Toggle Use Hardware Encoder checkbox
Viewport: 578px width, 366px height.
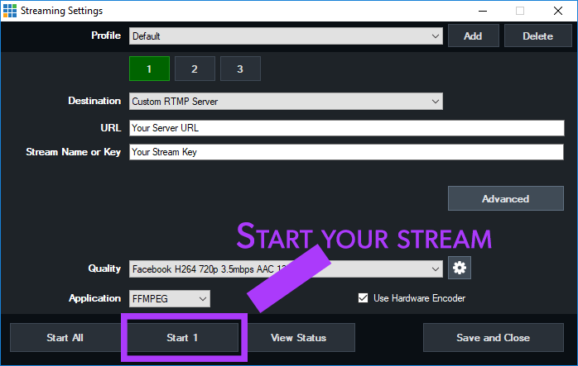(x=363, y=298)
